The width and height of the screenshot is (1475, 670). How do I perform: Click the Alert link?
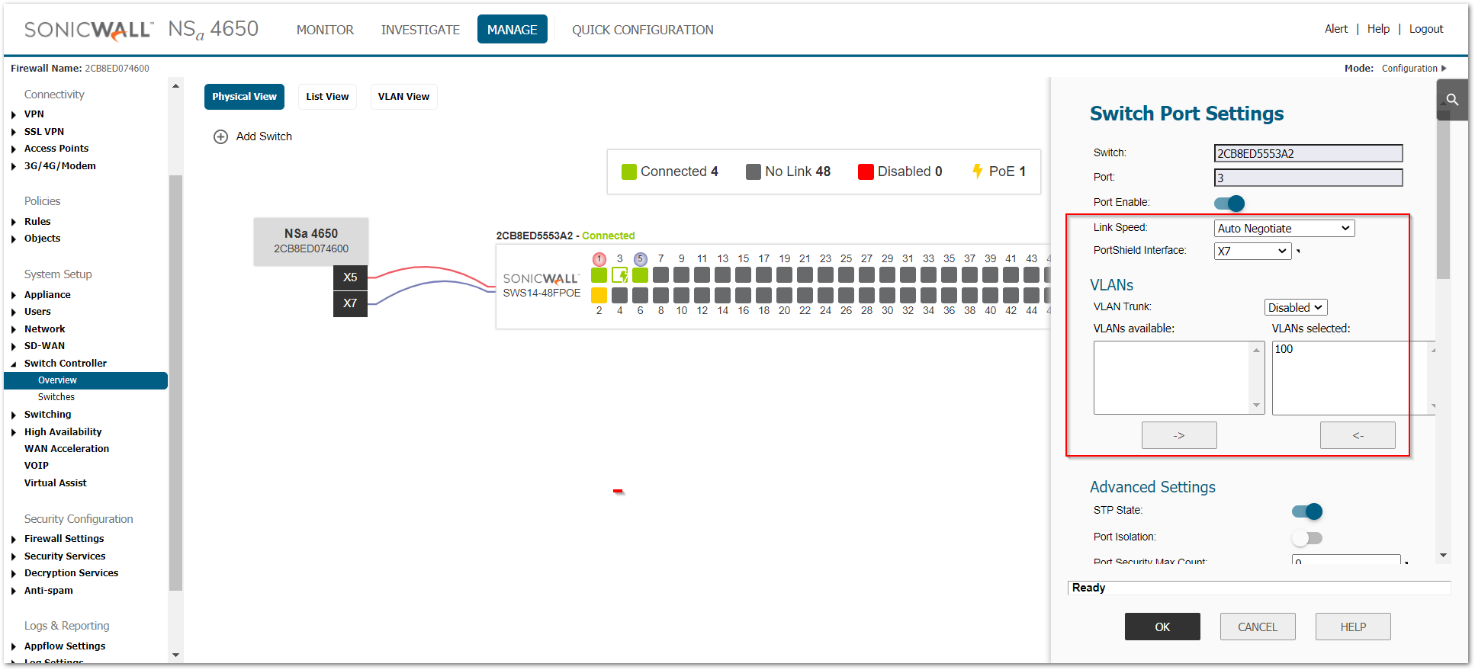click(1336, 29)
